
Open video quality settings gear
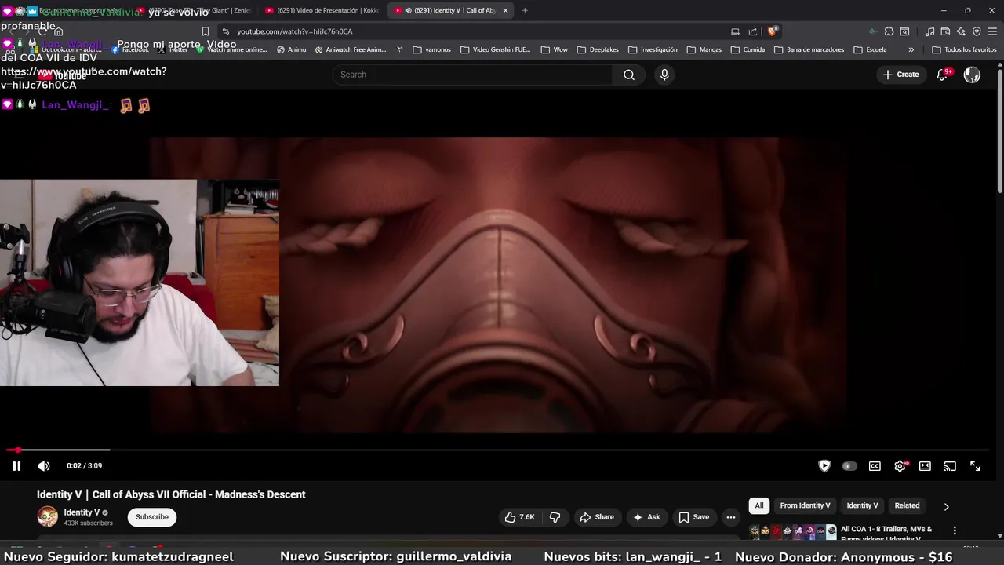[x=900, y=466]
